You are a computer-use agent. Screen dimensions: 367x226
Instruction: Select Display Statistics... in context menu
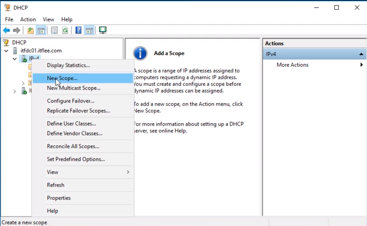(x=68, y=65)
